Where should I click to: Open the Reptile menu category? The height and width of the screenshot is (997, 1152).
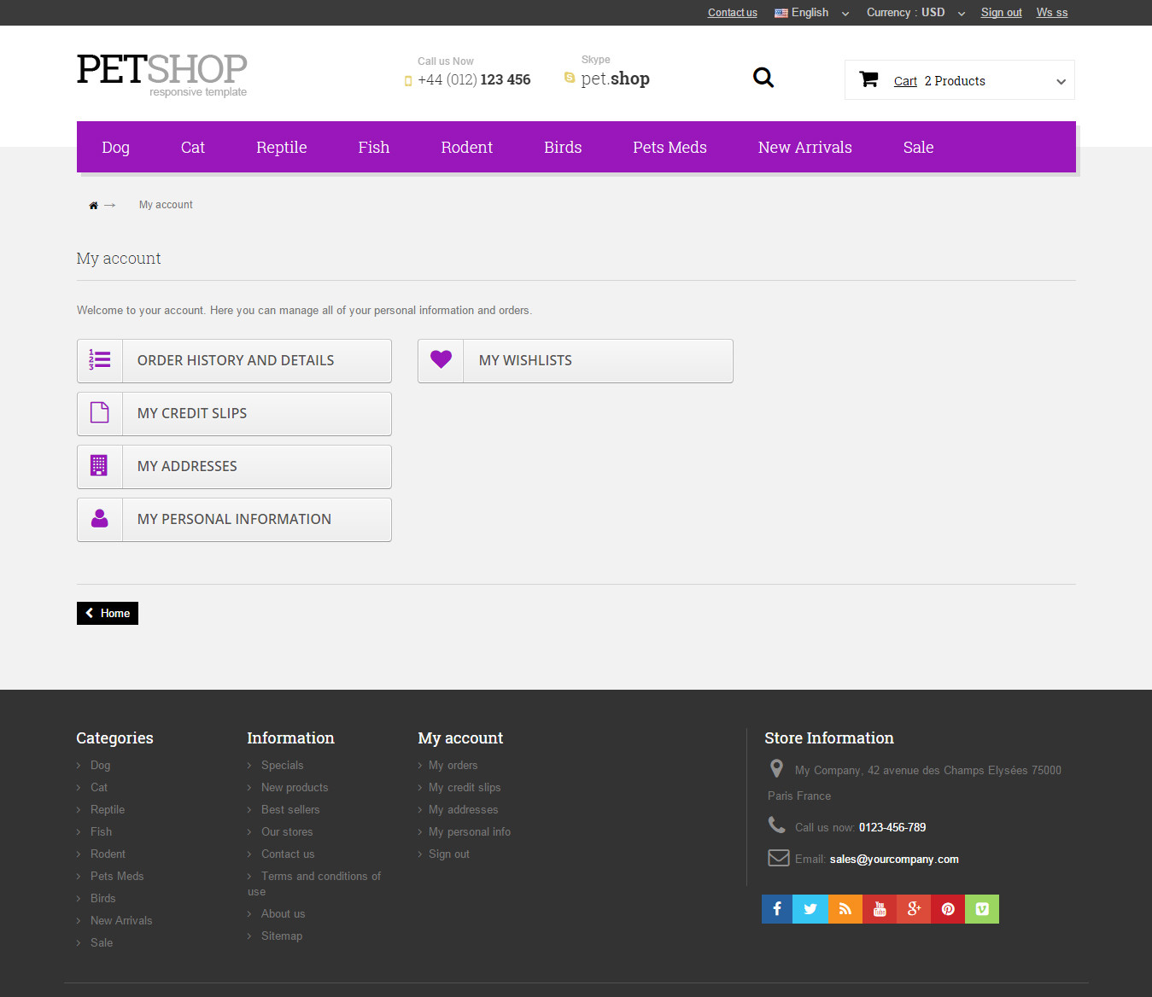pos(281,148)
